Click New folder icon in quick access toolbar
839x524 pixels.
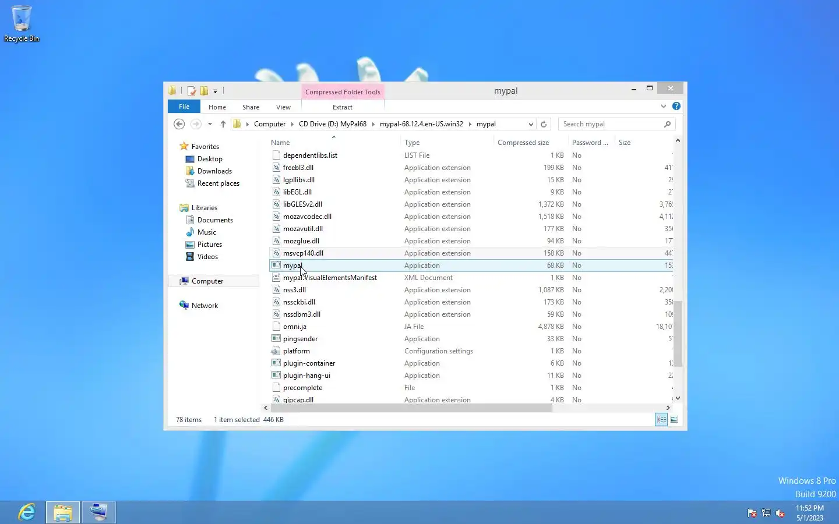tap(204, 91)
